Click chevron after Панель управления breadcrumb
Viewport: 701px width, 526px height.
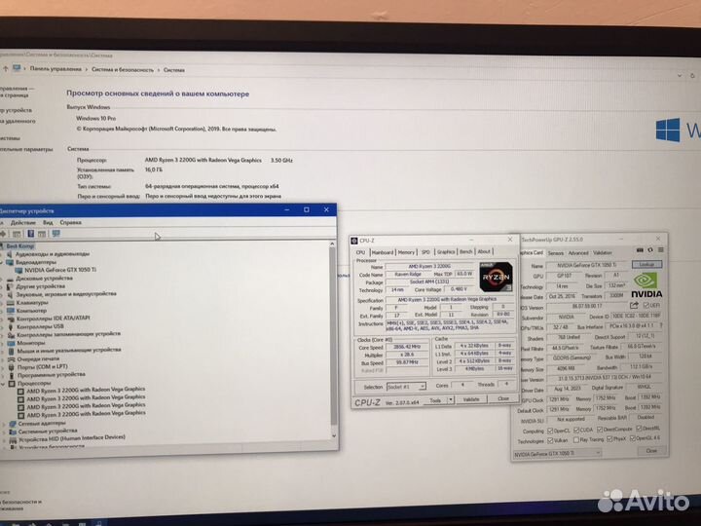pyautogui.click(x=87, y=70)
